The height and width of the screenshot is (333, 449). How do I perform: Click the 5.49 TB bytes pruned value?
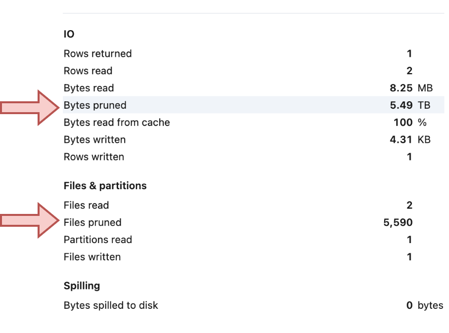click(410, 105)
